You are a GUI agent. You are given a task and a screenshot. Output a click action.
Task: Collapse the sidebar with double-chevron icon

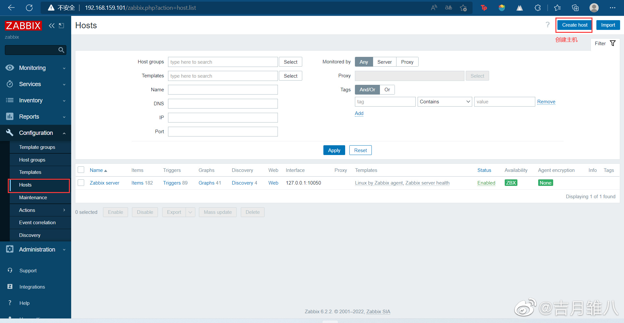click(51, 26)
